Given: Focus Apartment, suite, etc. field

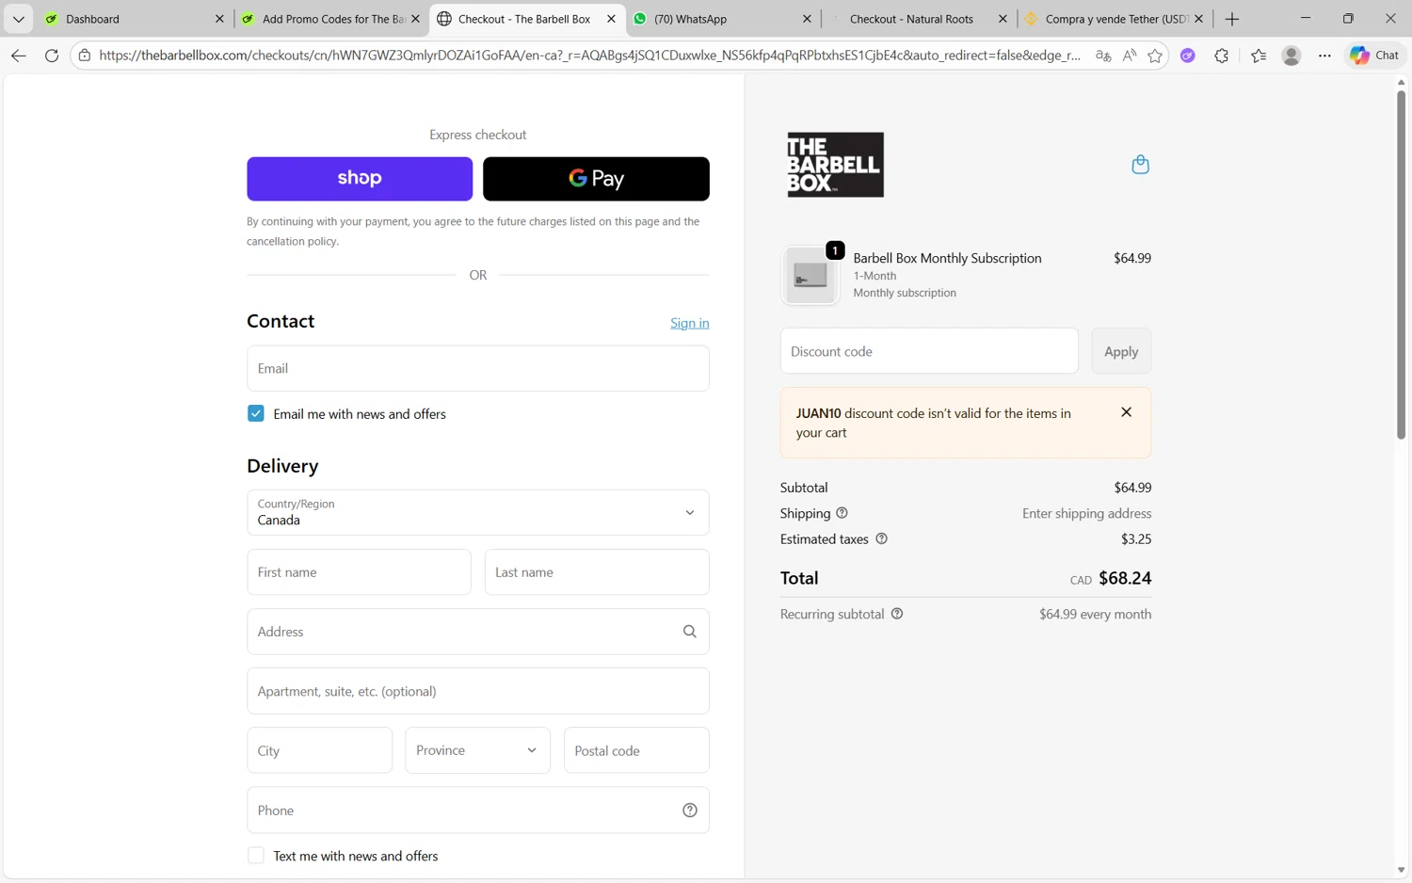Looking at the screenshot, I should point(477,691).
